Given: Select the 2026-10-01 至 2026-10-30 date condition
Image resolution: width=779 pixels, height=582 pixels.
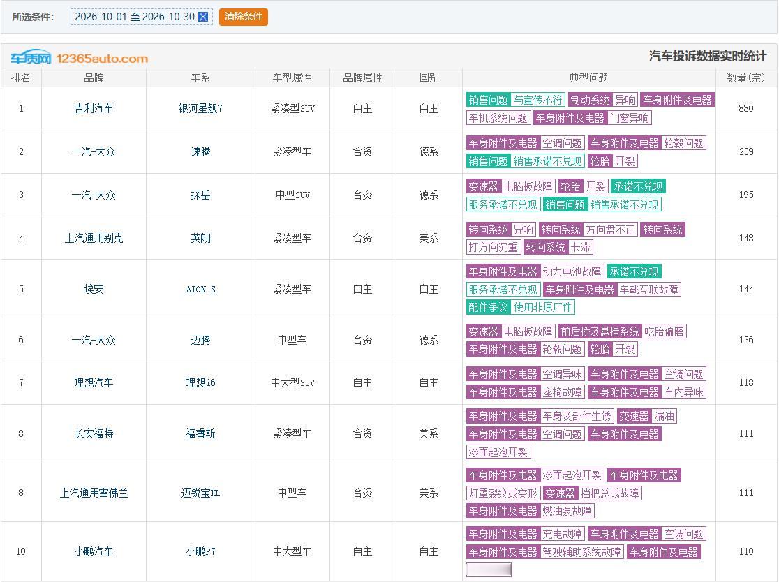Looking at the screenshot, I should pyautogui.click(x=141, y=16).
